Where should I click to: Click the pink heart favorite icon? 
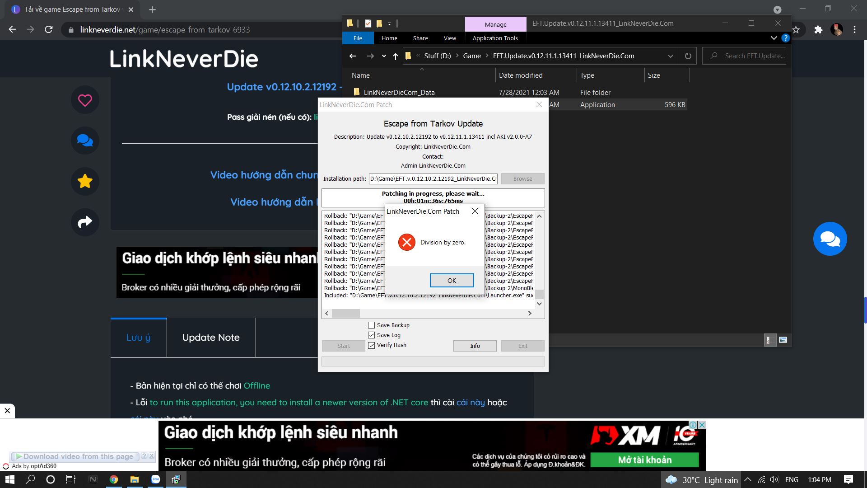(85, 100)
